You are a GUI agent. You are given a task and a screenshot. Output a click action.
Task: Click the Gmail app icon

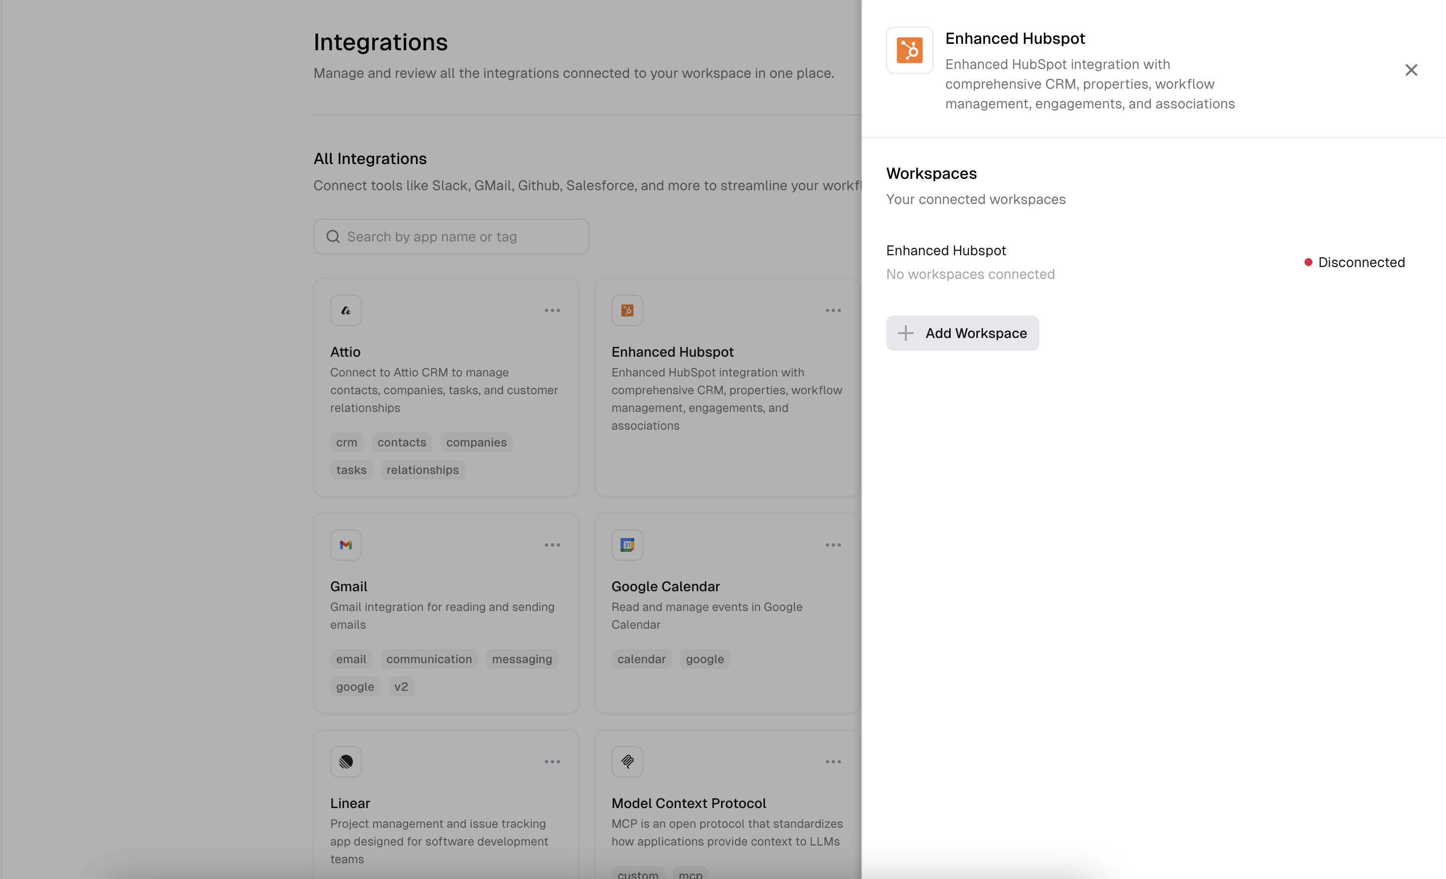345,545
